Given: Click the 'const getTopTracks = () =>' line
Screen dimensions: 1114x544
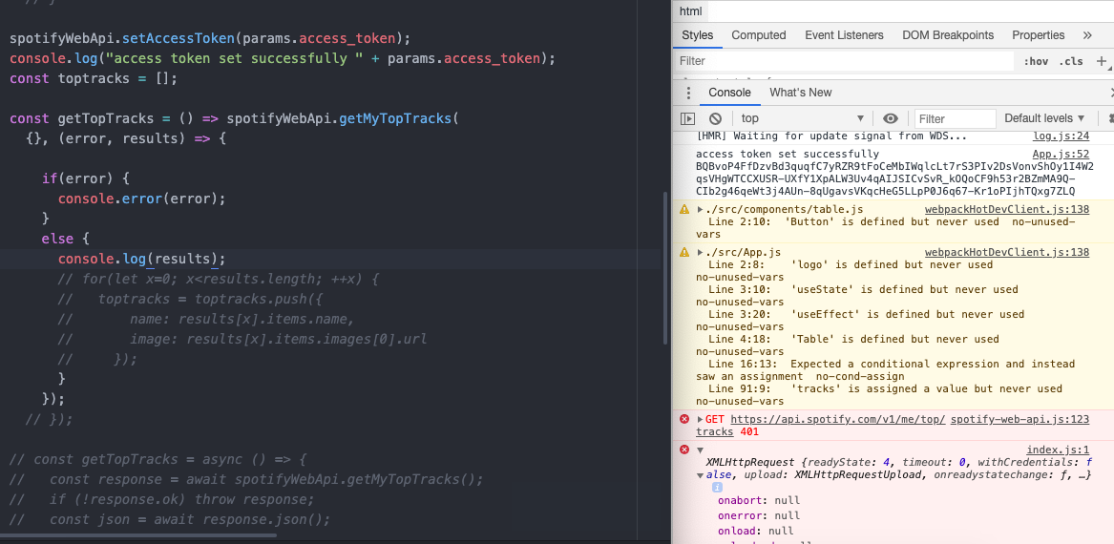Looking at the screenshot, I should point(235,118).
